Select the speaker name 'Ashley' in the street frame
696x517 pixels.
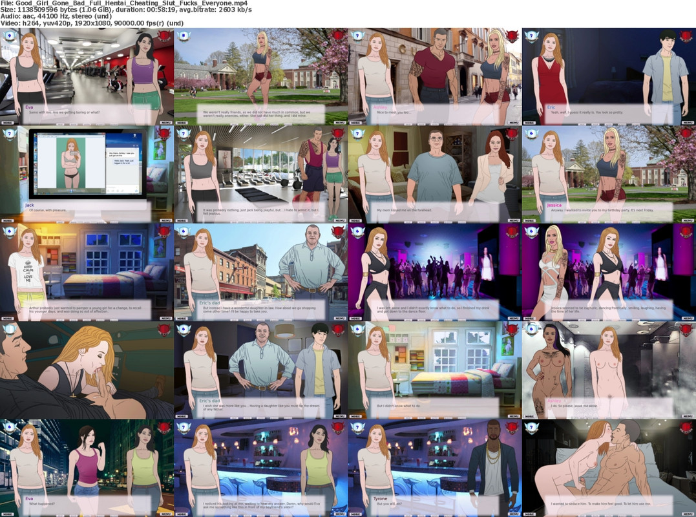tap(381, 107)
